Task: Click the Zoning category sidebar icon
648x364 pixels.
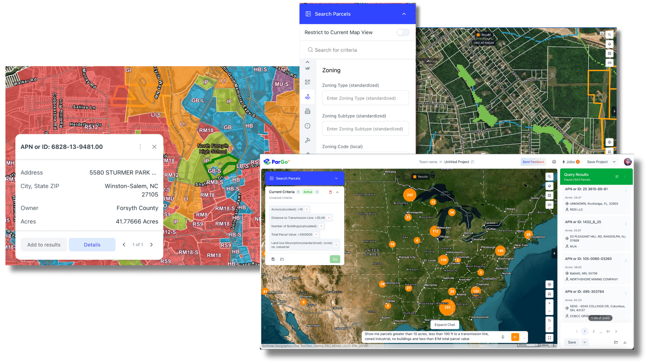Action: (x=307, y=97)
